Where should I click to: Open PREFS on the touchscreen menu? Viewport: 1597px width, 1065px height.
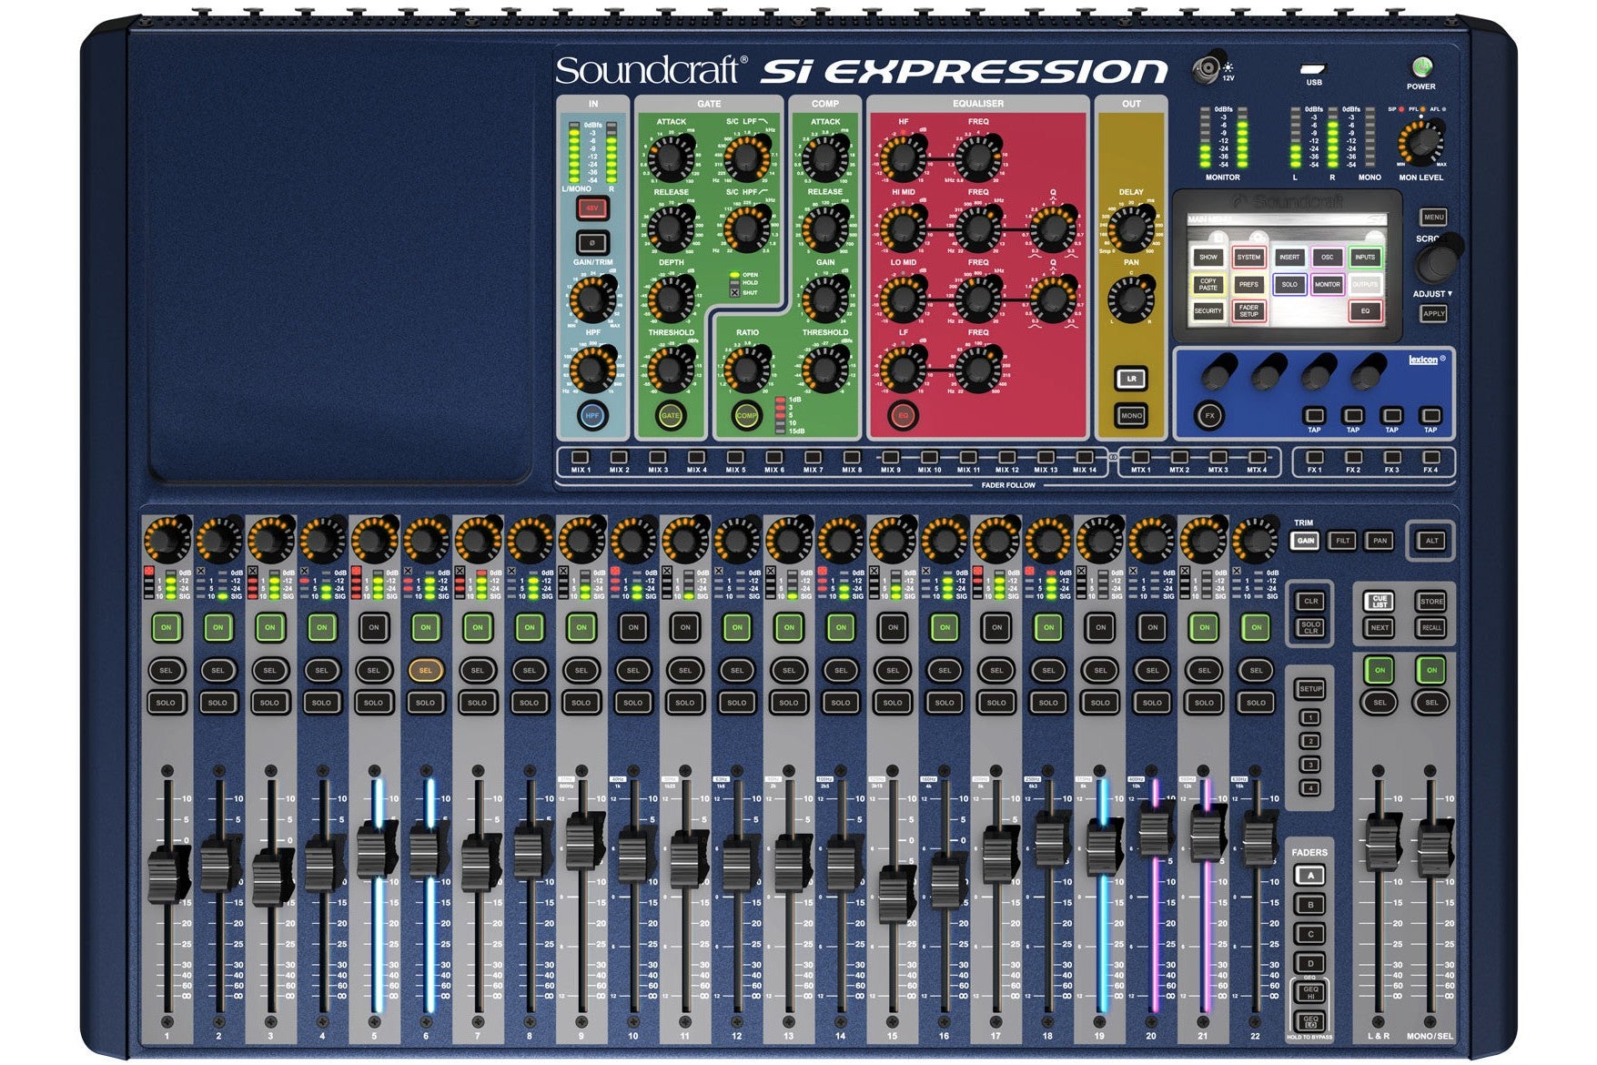pyautogui.click(x=1248, y=284)
